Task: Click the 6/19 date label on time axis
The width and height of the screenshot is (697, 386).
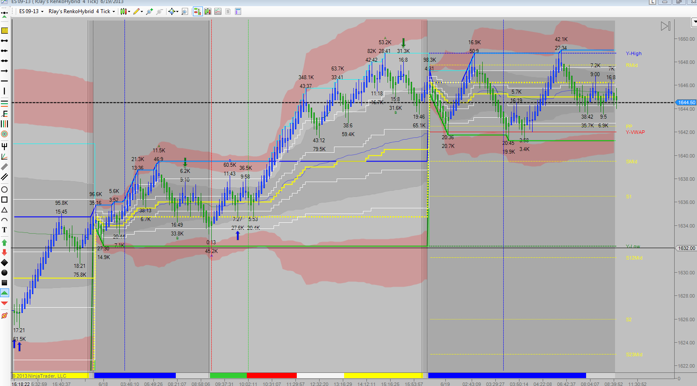Action: click(445, 384)
